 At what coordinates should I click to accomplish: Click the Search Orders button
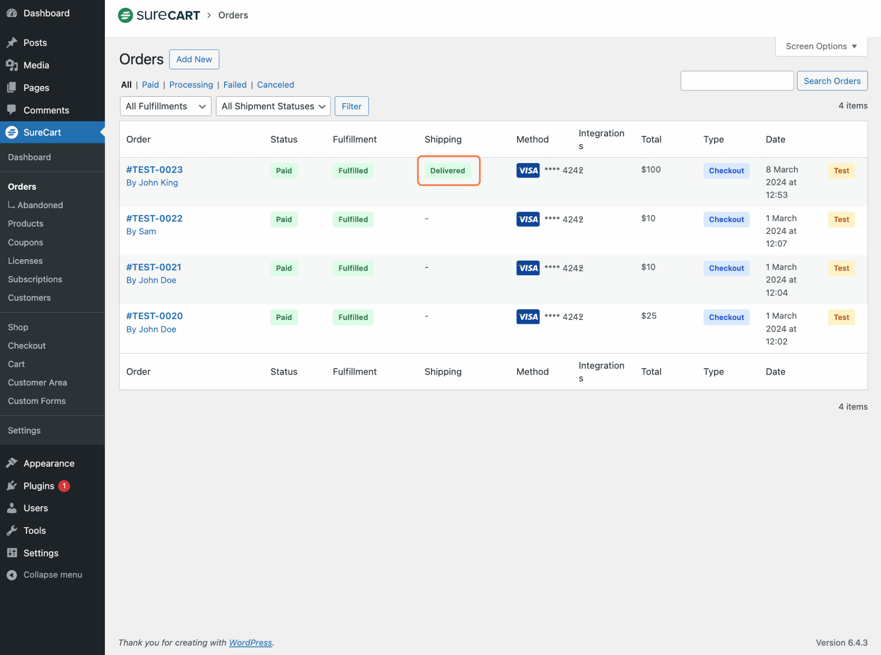tap(832, 81)
